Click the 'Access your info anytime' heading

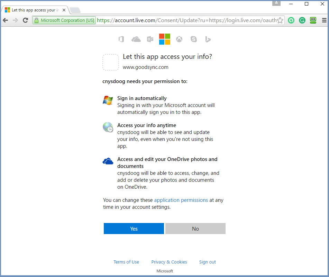click(x=147, y=125)
